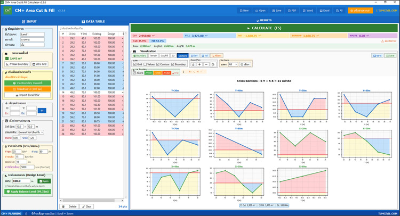This screenshot has width=400, height=216.
Task: Click the red Clear boundary button
Action: [x=167, y=73]
